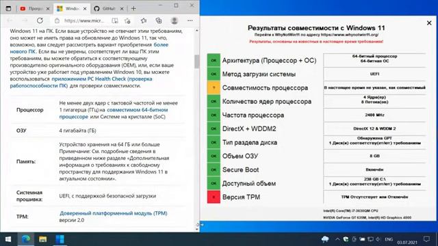Open the Edge profile avatar
438x246 pixels.
pos(175,20)
